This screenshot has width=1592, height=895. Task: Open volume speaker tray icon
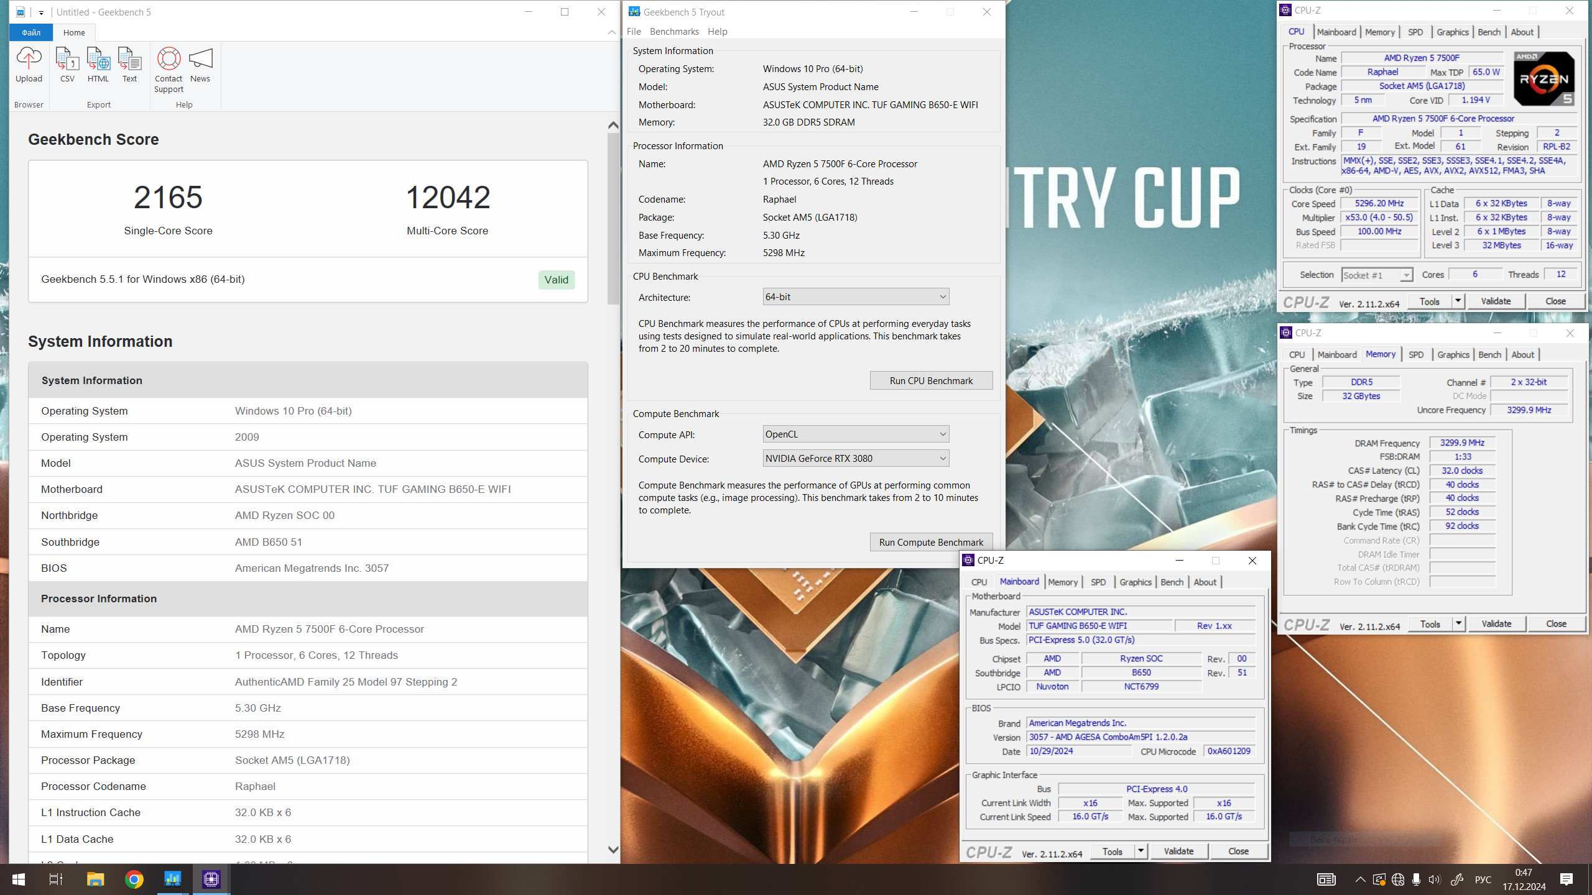point(1434,879)
